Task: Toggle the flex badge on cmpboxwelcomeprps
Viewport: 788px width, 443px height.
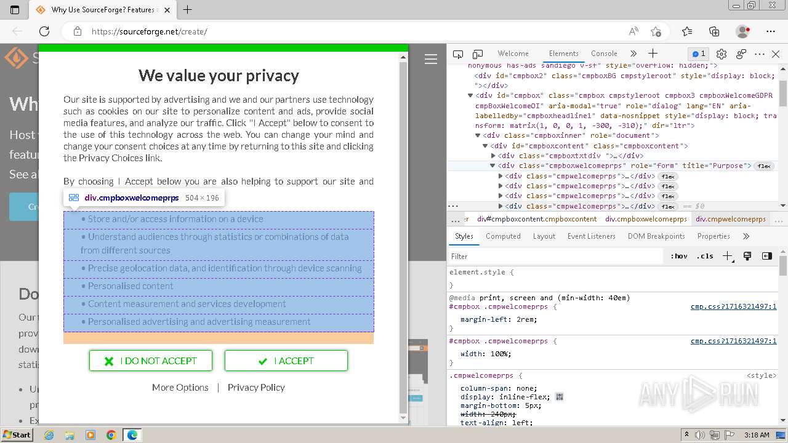Action: pos(764,166)
